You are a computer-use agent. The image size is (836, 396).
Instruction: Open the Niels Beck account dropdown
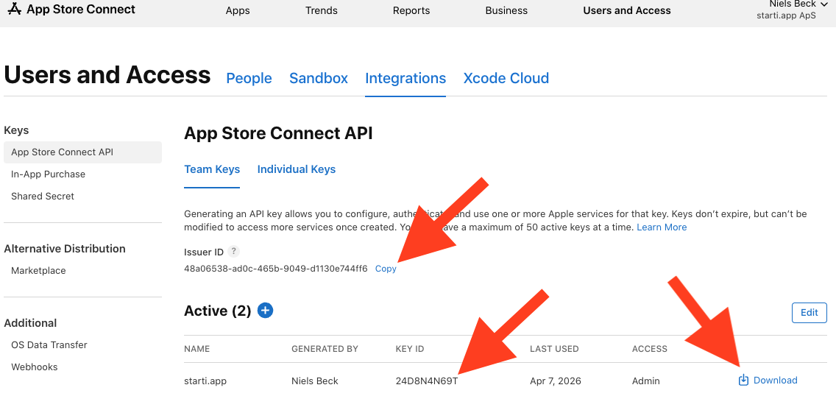(x=793, y=4)
